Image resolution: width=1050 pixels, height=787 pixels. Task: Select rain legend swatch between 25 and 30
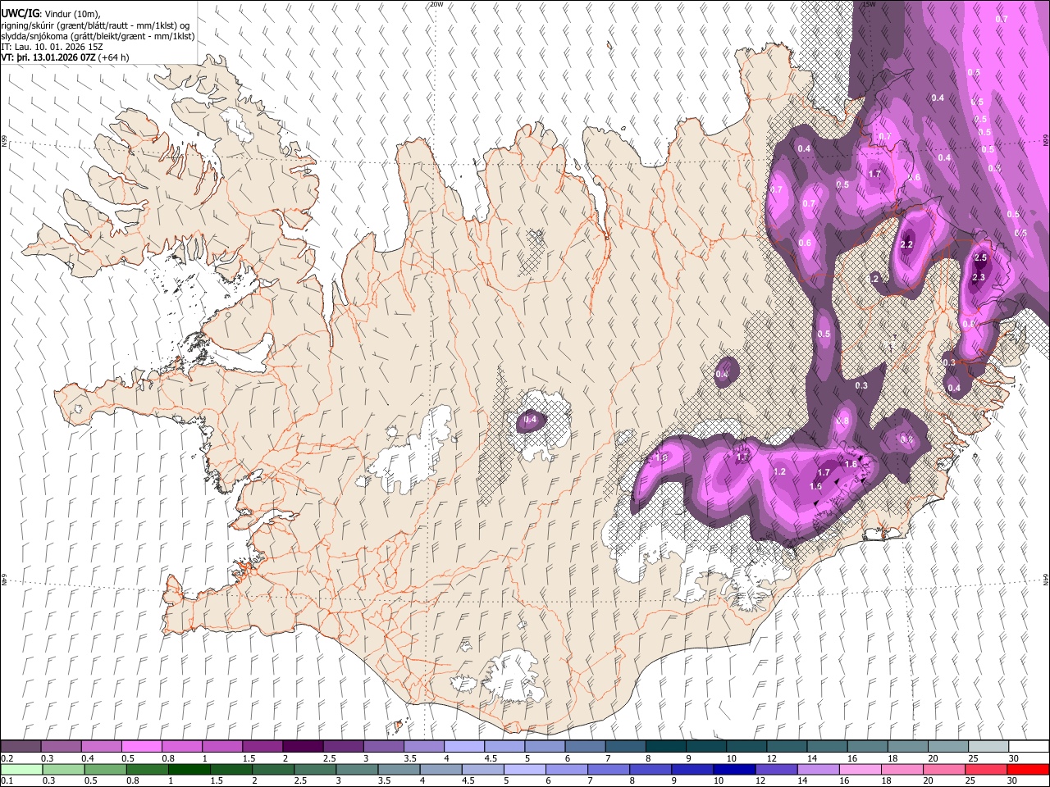click(x=985, y=769)
